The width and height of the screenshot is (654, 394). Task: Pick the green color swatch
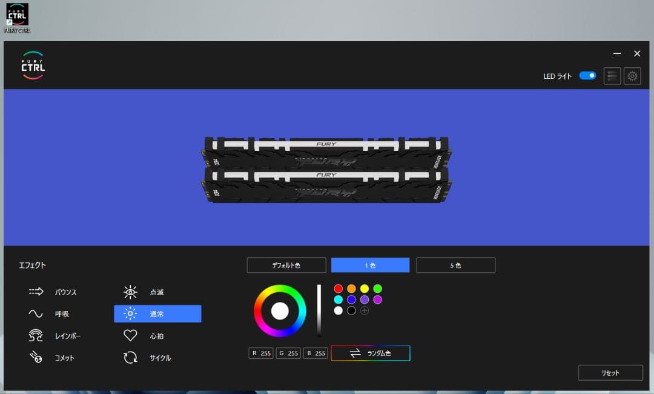pos(378,289)
